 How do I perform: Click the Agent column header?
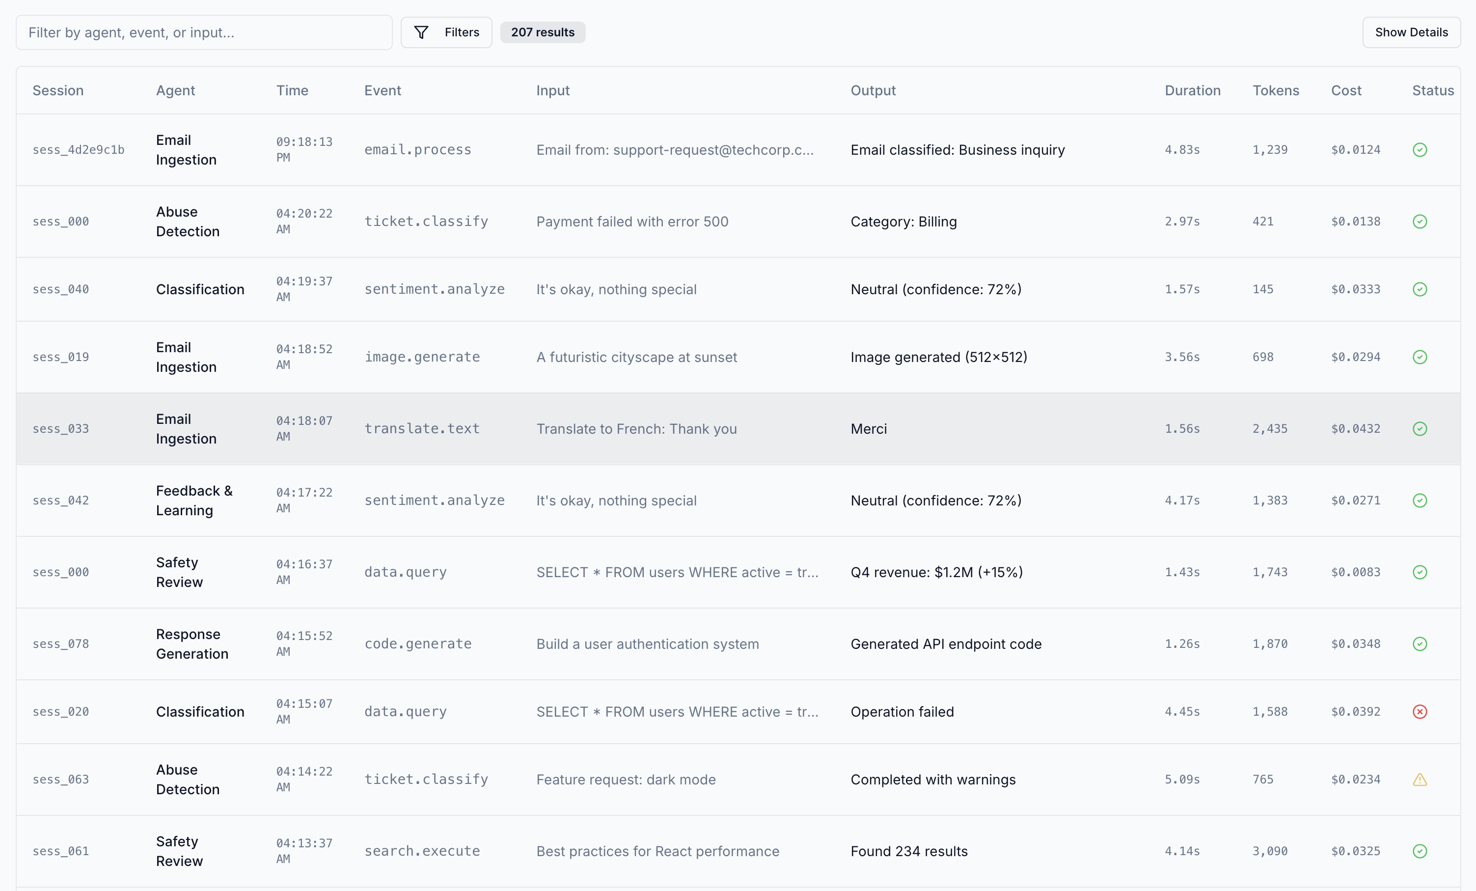[x=175, y=90]
